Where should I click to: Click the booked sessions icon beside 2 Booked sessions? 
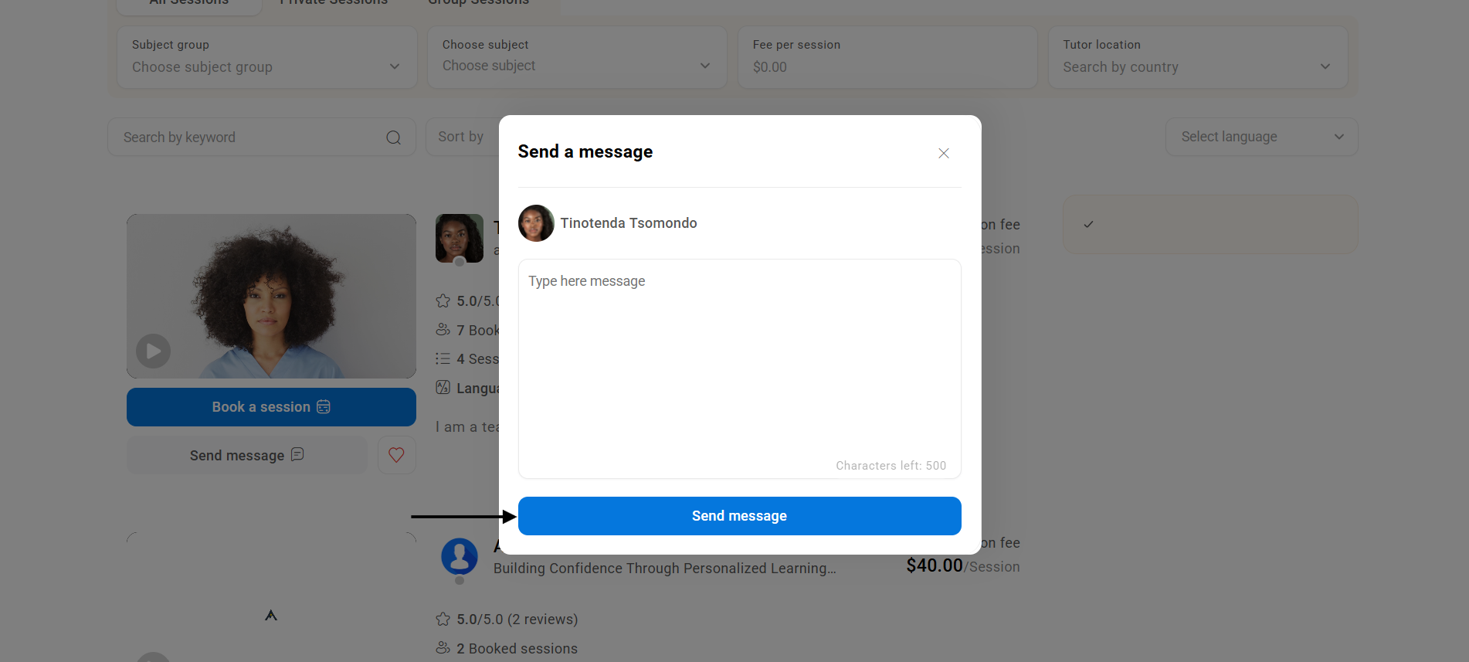[x=443, y=648]
